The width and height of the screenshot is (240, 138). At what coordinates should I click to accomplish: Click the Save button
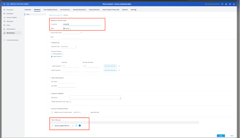coord(221,136)
